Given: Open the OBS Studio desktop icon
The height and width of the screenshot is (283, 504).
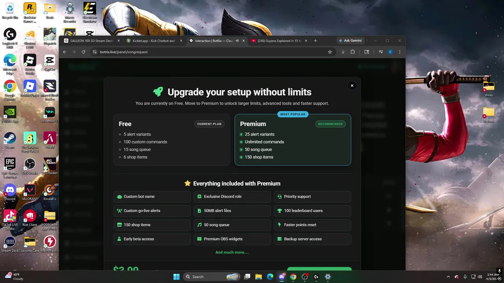Looking at the screenshot, I should coord(30,166).
